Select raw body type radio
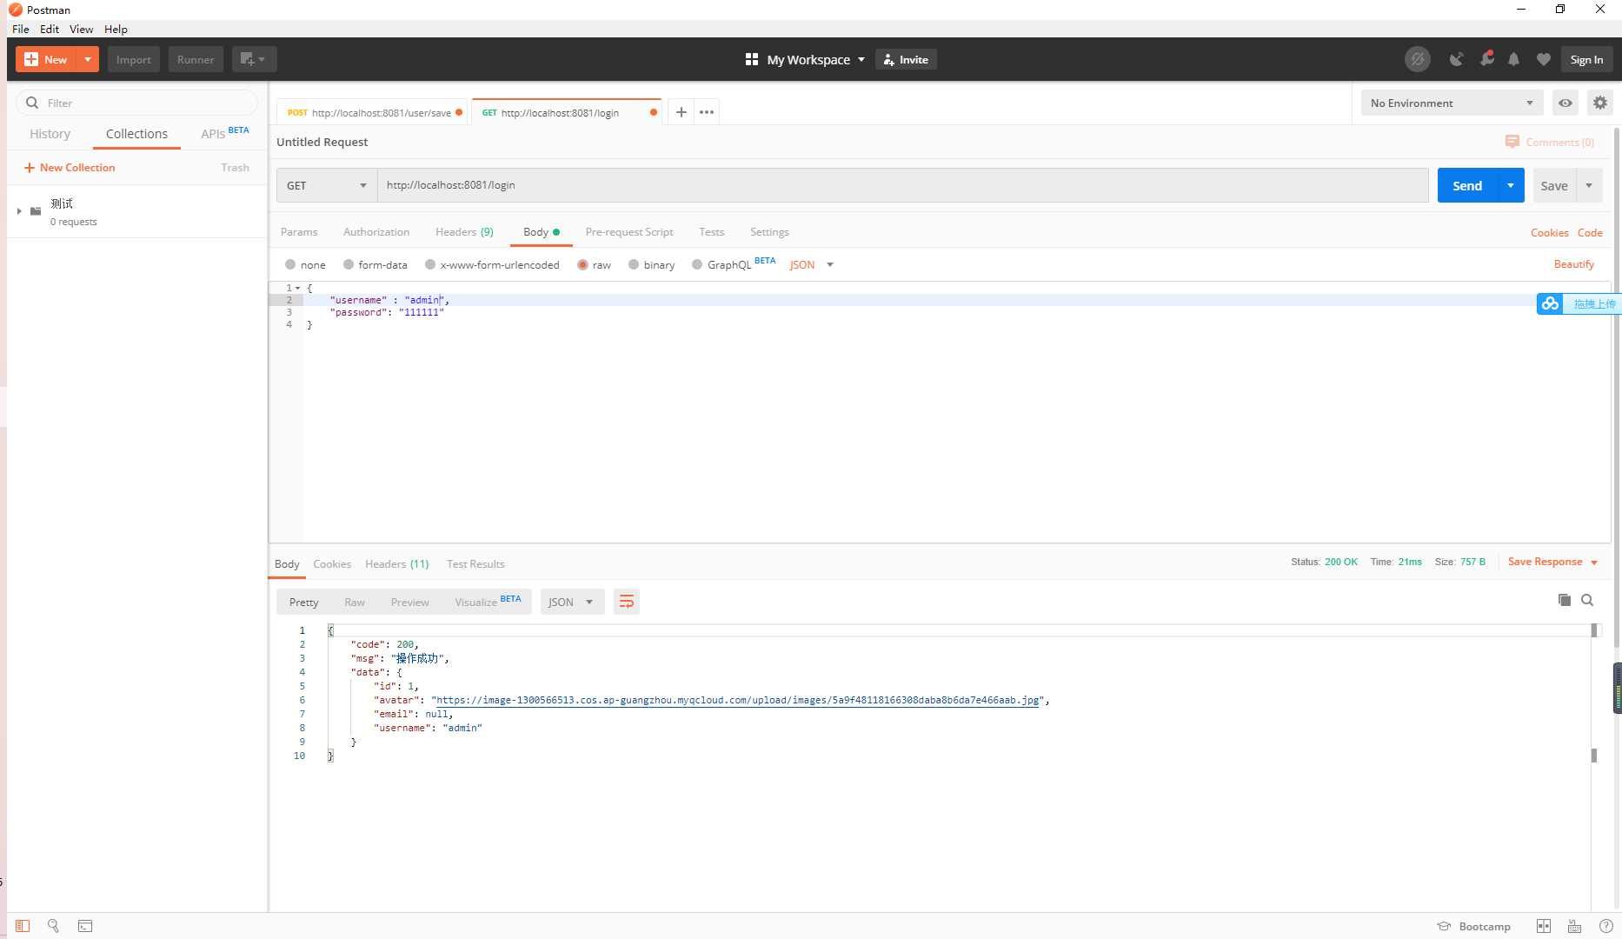 [582, 264]
